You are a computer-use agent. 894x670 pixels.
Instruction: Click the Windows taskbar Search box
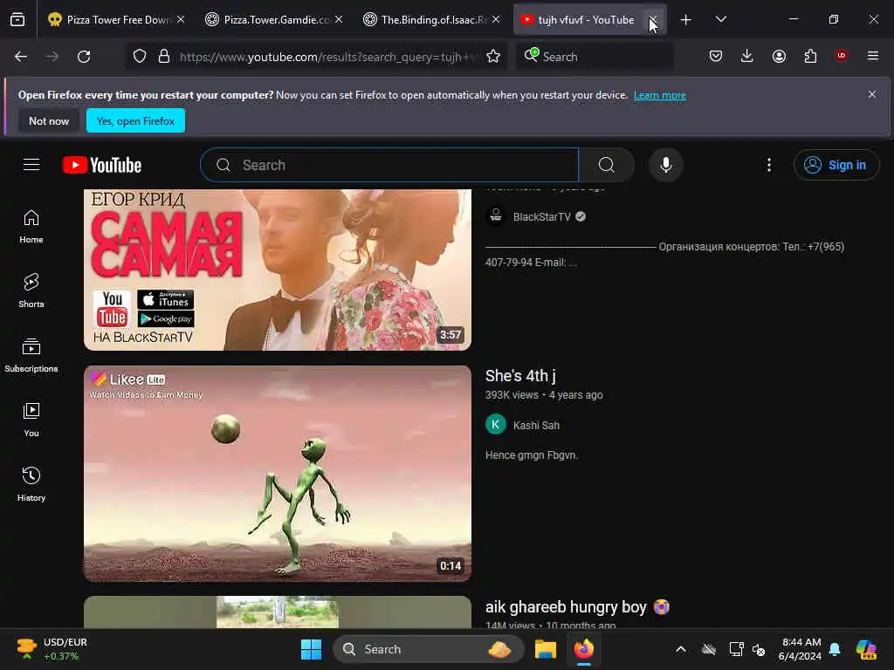(x=428, y=649)
